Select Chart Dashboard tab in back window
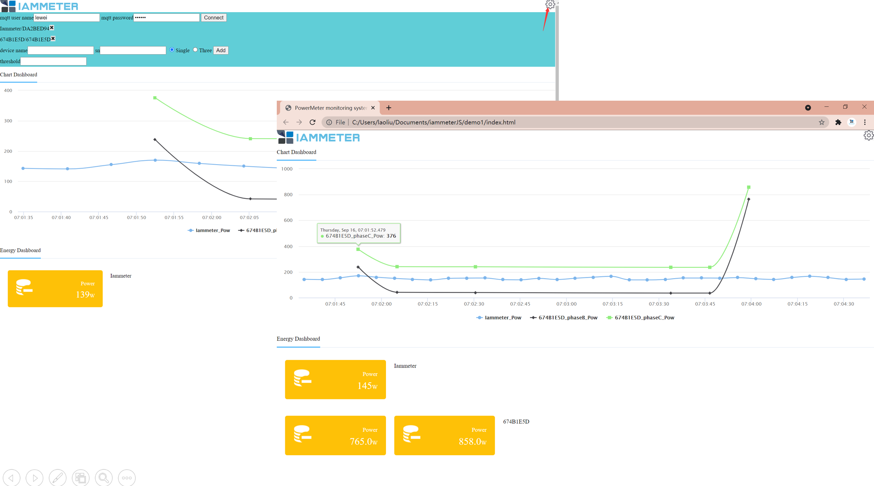 pyautogui.click(x=19, y=75)
